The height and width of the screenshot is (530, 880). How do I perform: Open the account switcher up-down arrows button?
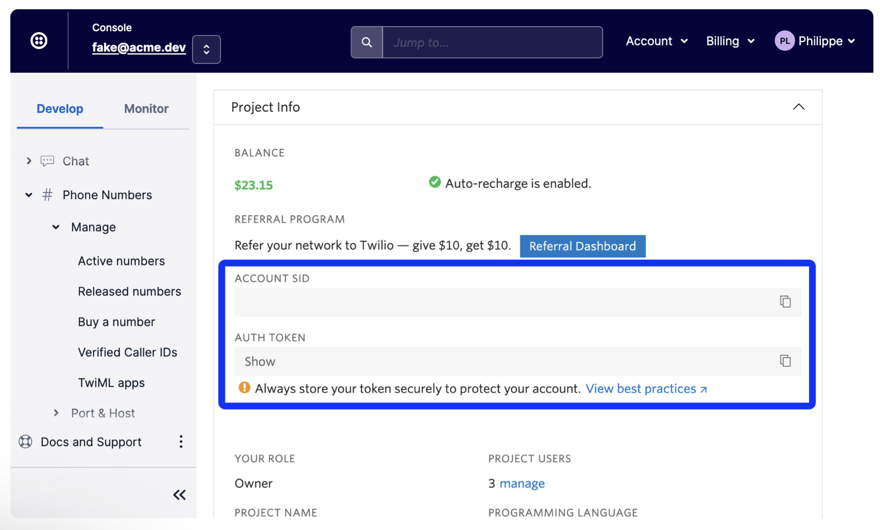coord(206,49)
